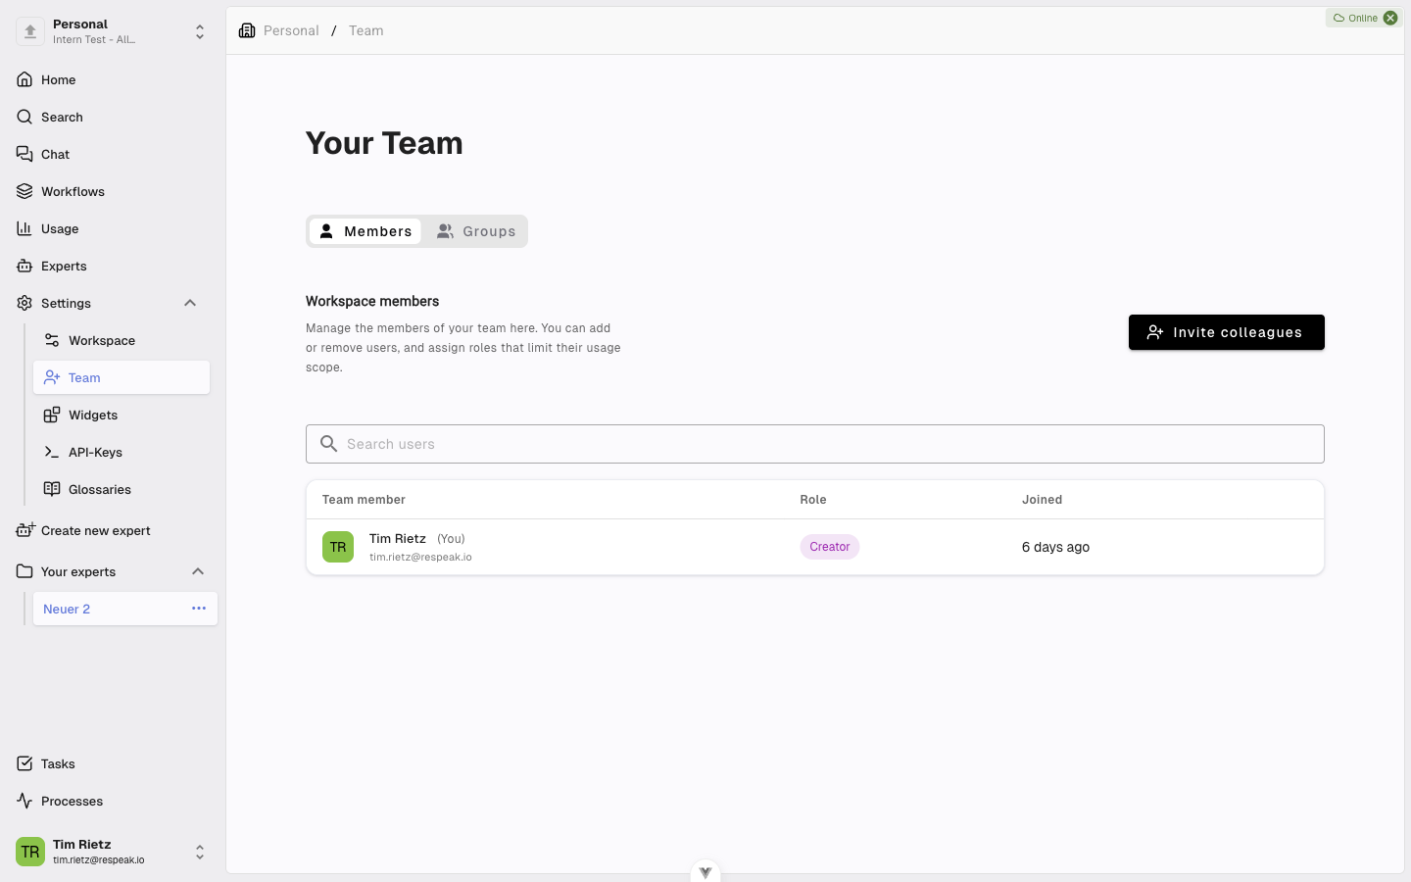Click the building icon in breadcrumb
The height and width of the screenshot is (882, 1411).
(x=247, y=30)
